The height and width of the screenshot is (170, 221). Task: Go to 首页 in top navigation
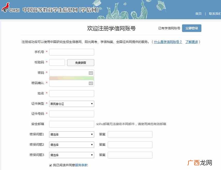coord(199,14)
